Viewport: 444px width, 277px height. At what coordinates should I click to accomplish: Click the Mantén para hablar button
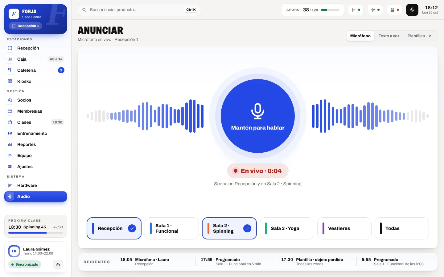258,116
